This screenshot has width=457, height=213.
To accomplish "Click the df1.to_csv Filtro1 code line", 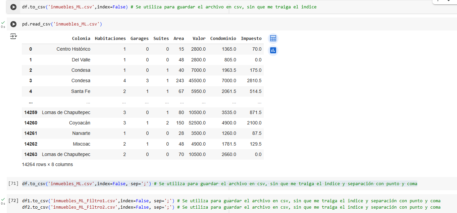I will (x=231, y=201).
